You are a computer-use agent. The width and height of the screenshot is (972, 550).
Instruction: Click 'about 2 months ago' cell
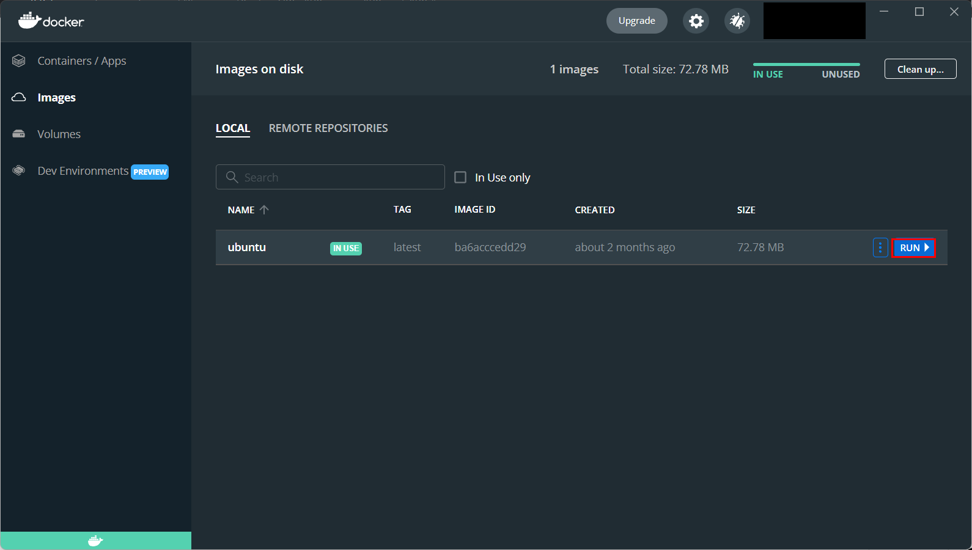[x=625, y=247]
